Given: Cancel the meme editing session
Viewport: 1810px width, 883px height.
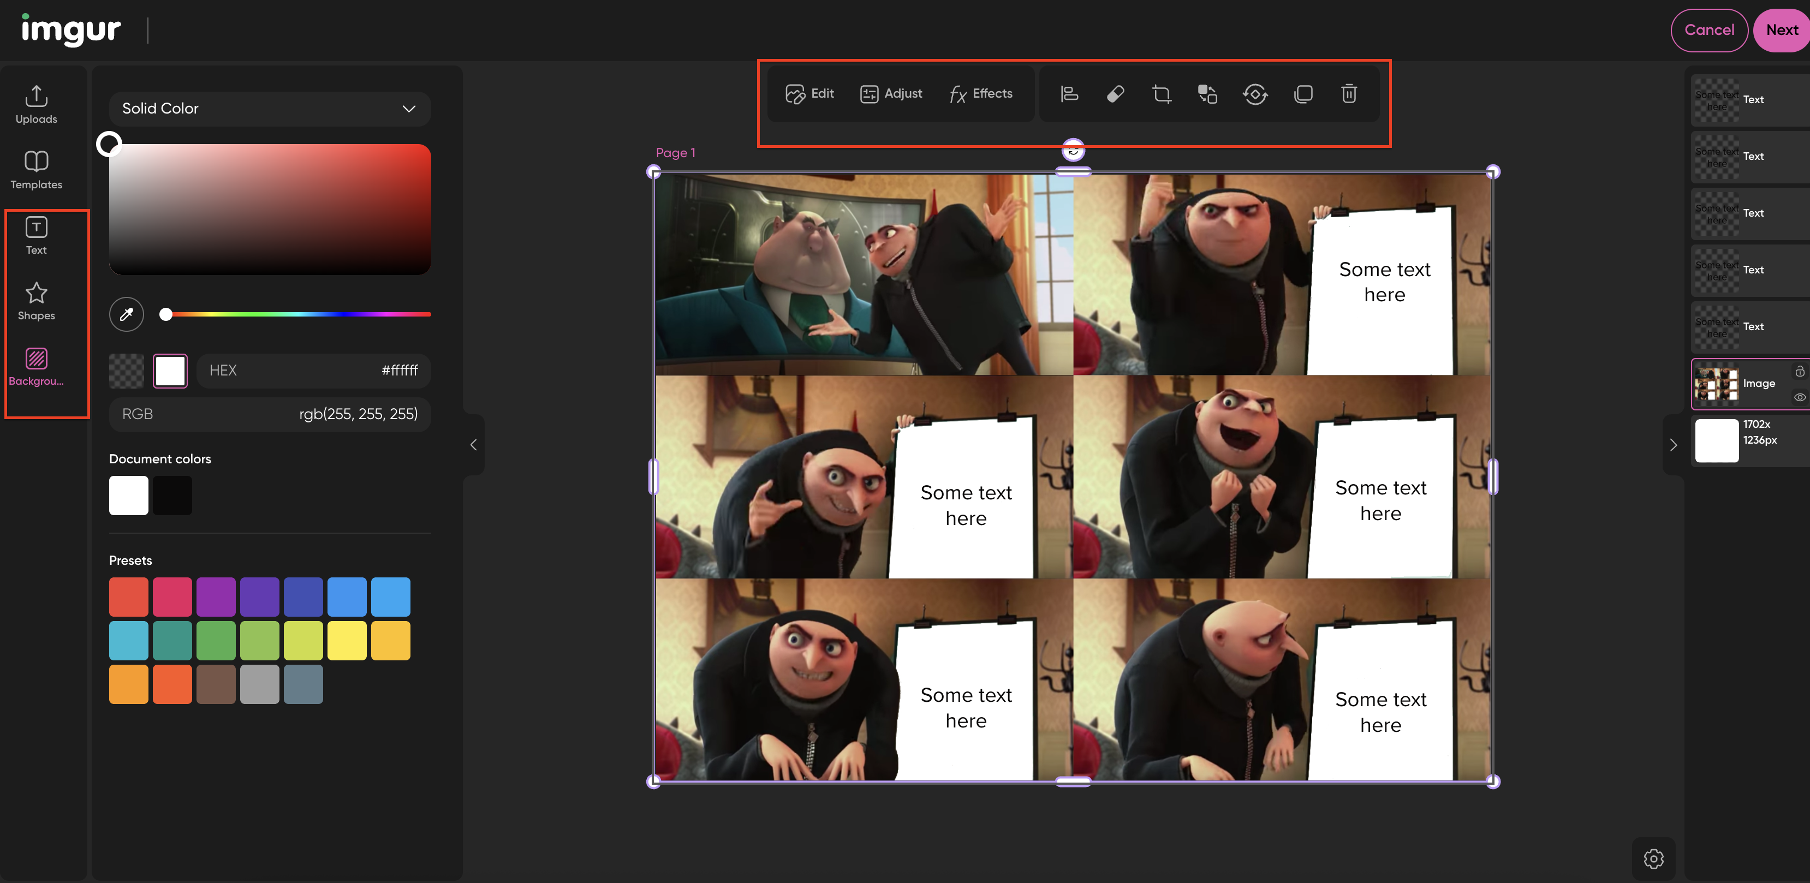Looking at the screenshot, I should (x=1710, y=29).
